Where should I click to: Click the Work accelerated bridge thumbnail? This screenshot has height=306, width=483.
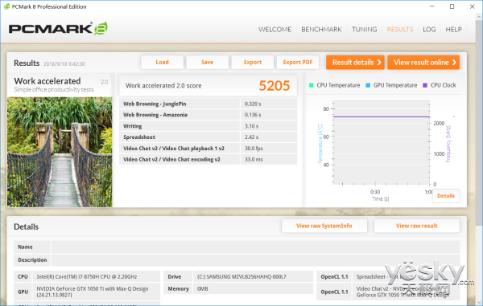[x=60, y=152]
